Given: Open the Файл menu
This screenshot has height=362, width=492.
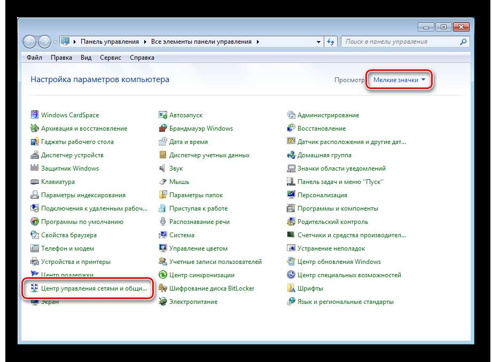Looking at the screenshot, I should (x=35, y=58).
